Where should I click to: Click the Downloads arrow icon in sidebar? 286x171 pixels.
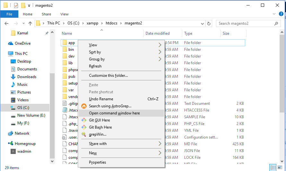coord(13,77)
